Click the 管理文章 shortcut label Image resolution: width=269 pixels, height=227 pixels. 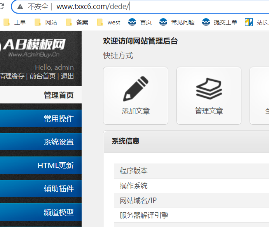click(x=209, y=111)
